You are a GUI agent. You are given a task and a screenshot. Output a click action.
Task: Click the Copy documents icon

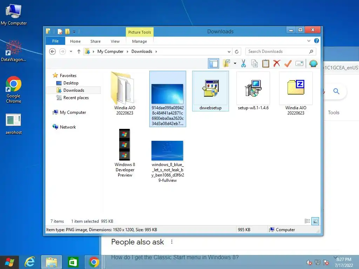point(254,63)
